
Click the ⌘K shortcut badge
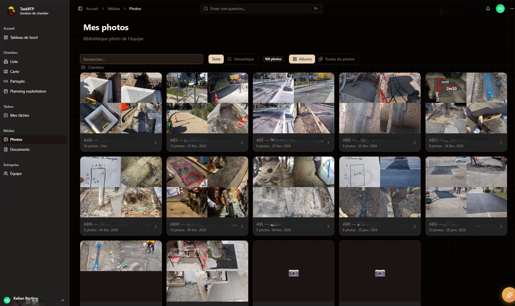(316, 9)
